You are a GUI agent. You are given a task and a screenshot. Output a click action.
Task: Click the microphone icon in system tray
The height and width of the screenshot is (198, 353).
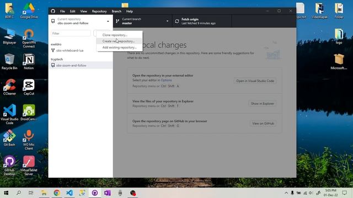pos(292,193)
